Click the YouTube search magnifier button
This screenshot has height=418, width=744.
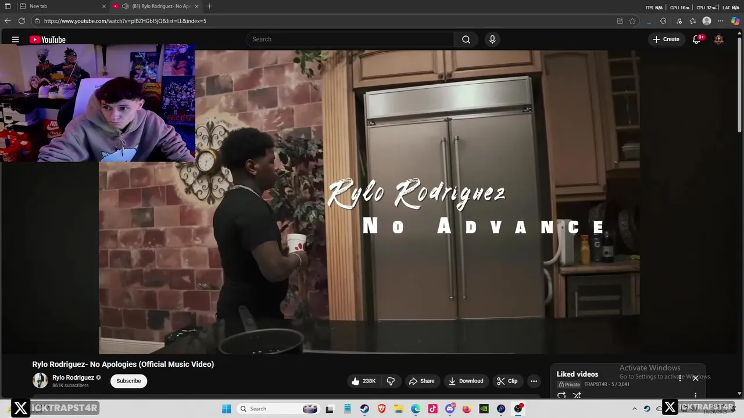click(466, 39)
